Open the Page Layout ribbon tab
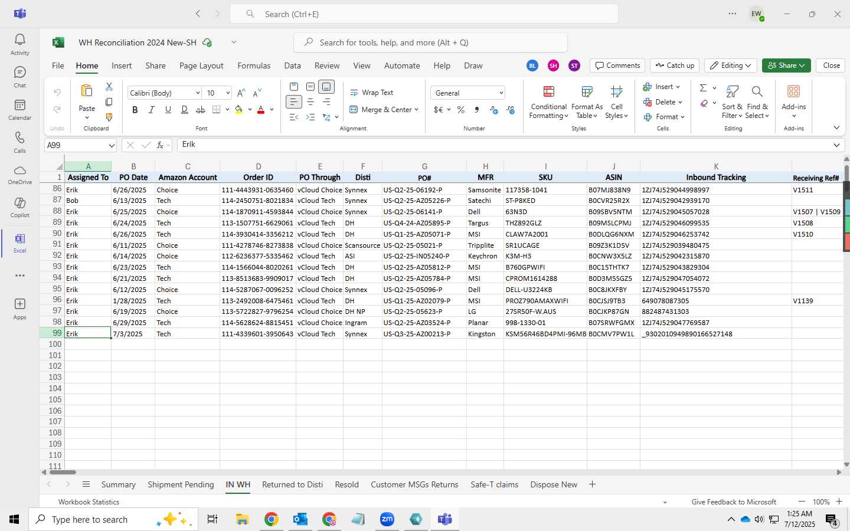 click(201, 65)
